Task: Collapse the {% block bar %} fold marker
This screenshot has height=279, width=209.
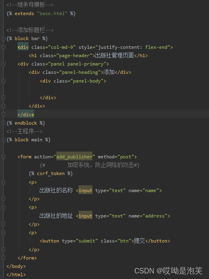Action: tap(4, 38)
